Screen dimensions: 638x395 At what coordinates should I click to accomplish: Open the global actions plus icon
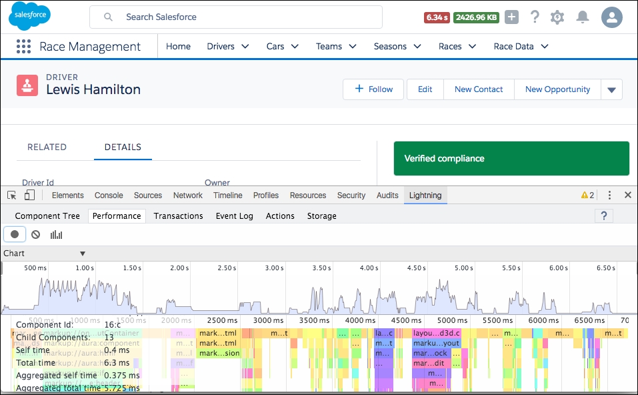[511, 17]
